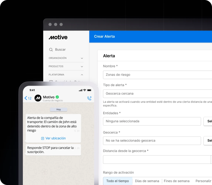Click the Crear Alerta header tab
The image size is (212, 185).
104,37
